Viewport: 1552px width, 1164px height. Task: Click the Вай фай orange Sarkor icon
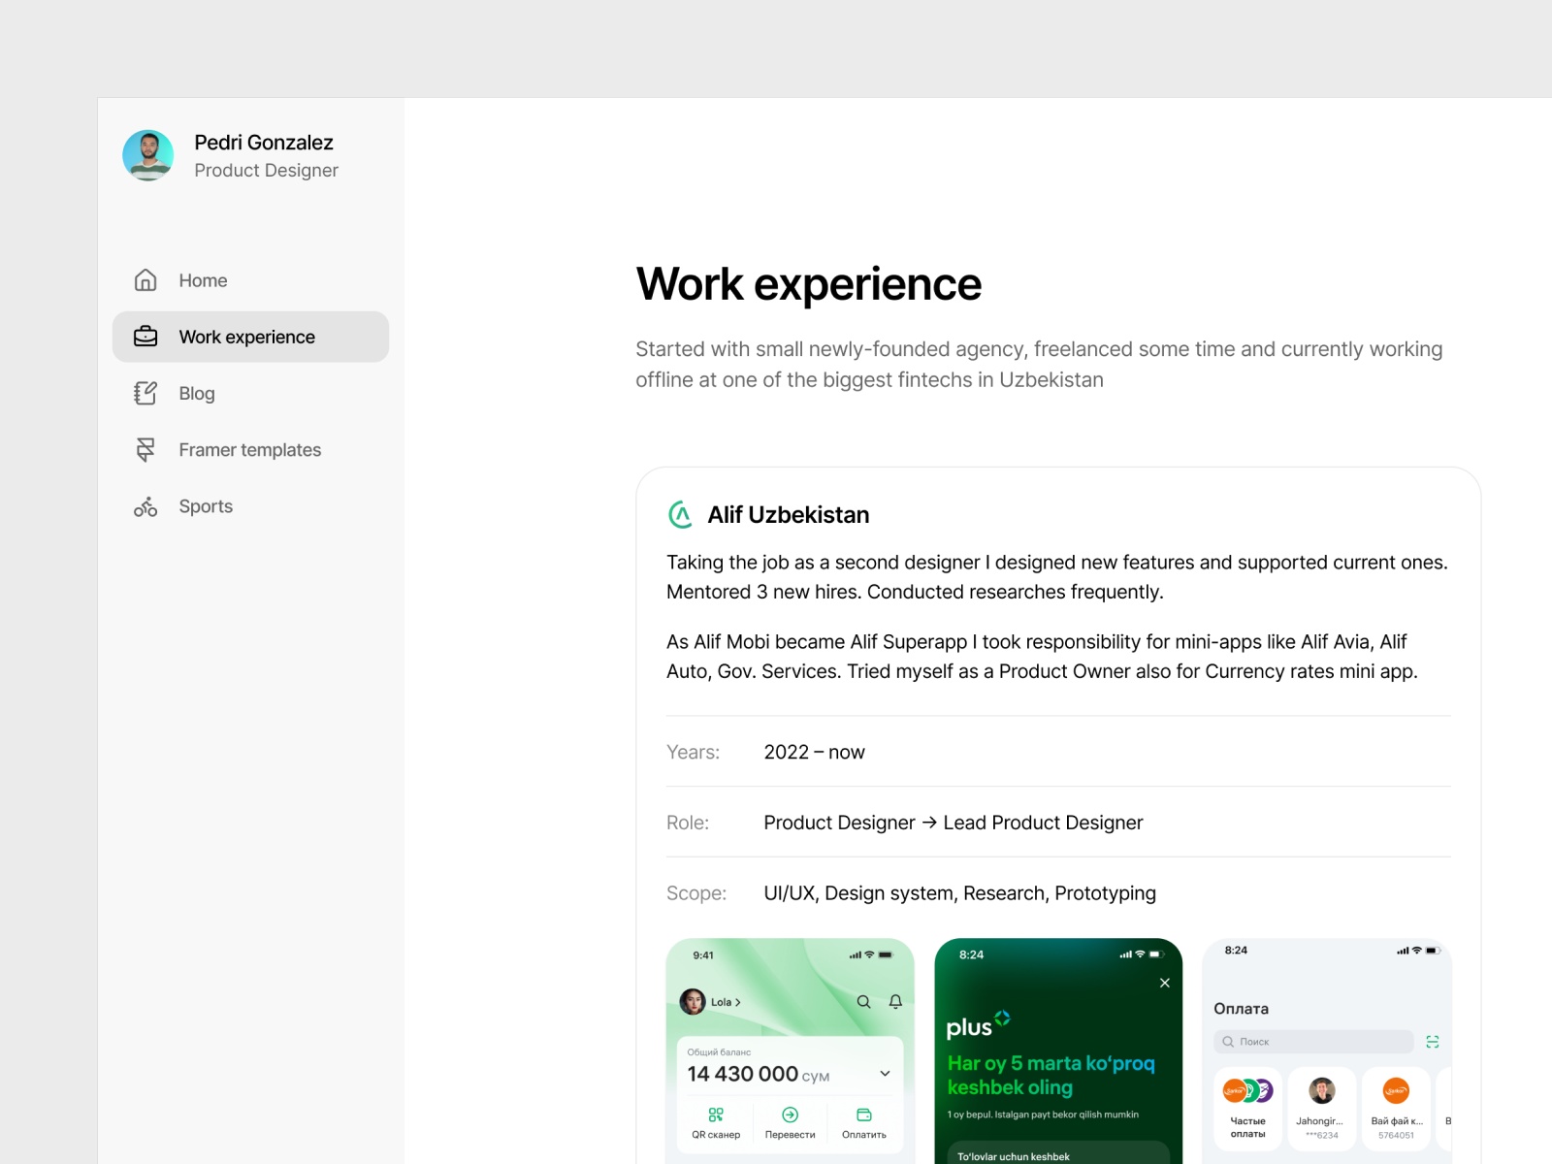(x=1396, y=1090)
